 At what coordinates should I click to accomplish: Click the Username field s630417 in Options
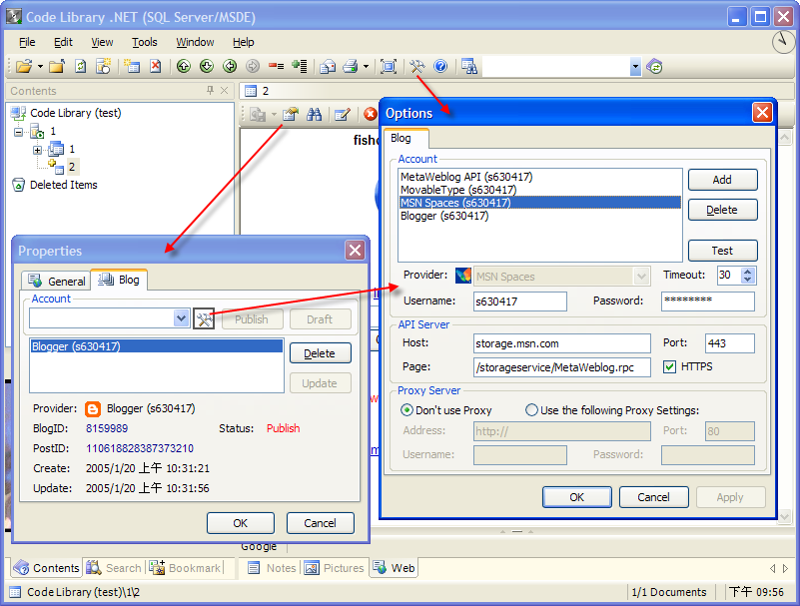pyautogui.click(x=520, y=302)
